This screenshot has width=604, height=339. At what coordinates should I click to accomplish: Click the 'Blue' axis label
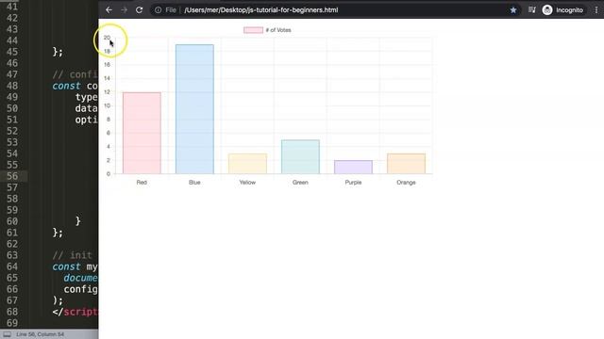[x=194, y=182]
